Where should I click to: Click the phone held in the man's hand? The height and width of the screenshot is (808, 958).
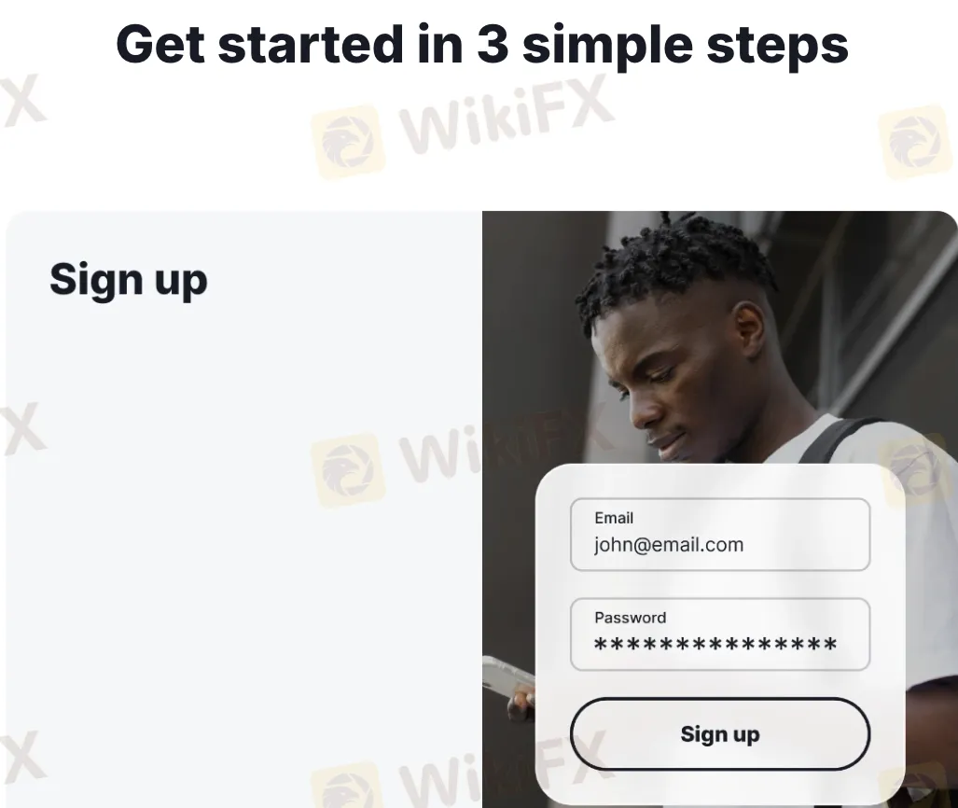coord(508,677)
